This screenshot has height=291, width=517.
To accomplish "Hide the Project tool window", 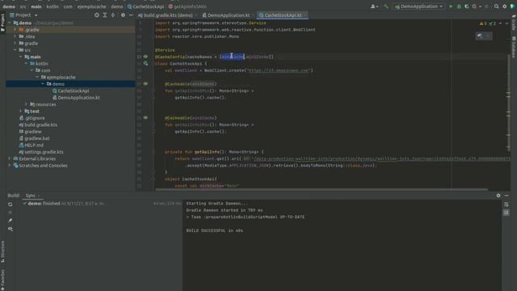I will click(131, 15).
